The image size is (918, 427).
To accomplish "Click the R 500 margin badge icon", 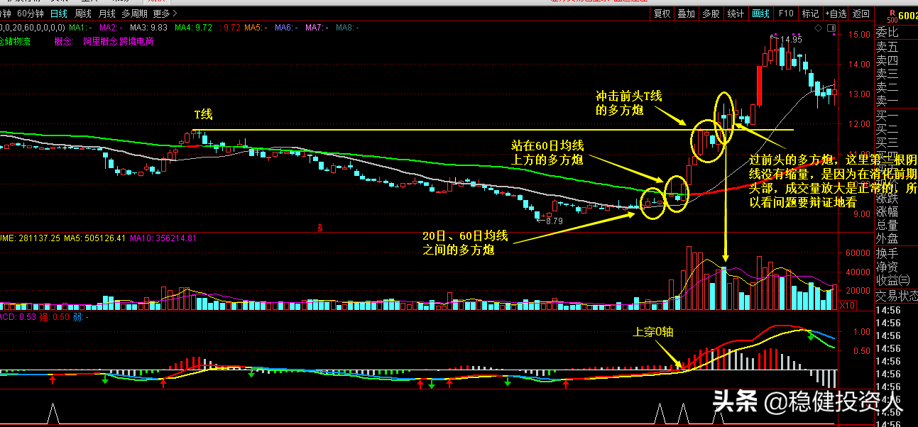I will (892, 16).
